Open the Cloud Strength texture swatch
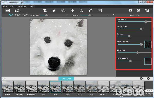The width and height of the screenshot is (154, 98). tap(148, 61)
